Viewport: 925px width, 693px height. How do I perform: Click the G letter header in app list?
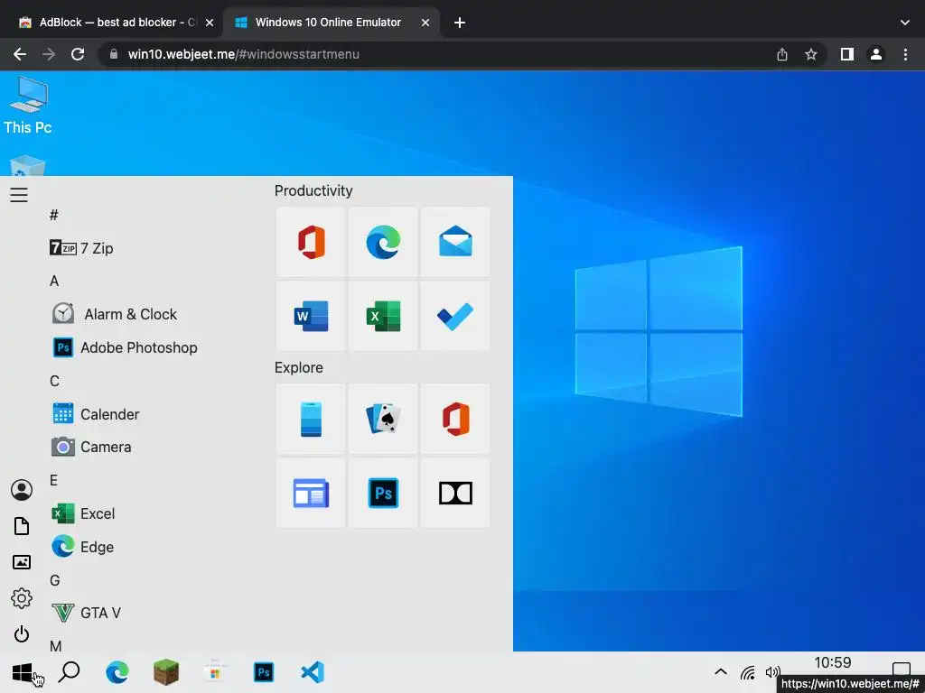[55, 580]
